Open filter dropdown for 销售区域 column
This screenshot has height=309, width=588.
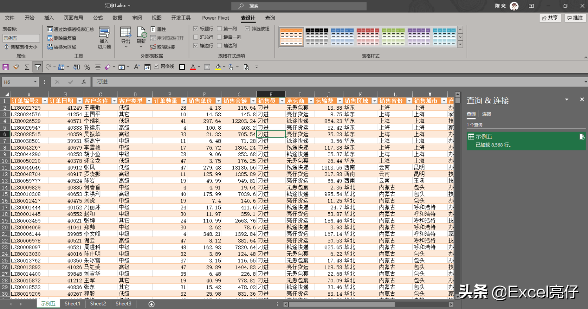tap(374, 101)
